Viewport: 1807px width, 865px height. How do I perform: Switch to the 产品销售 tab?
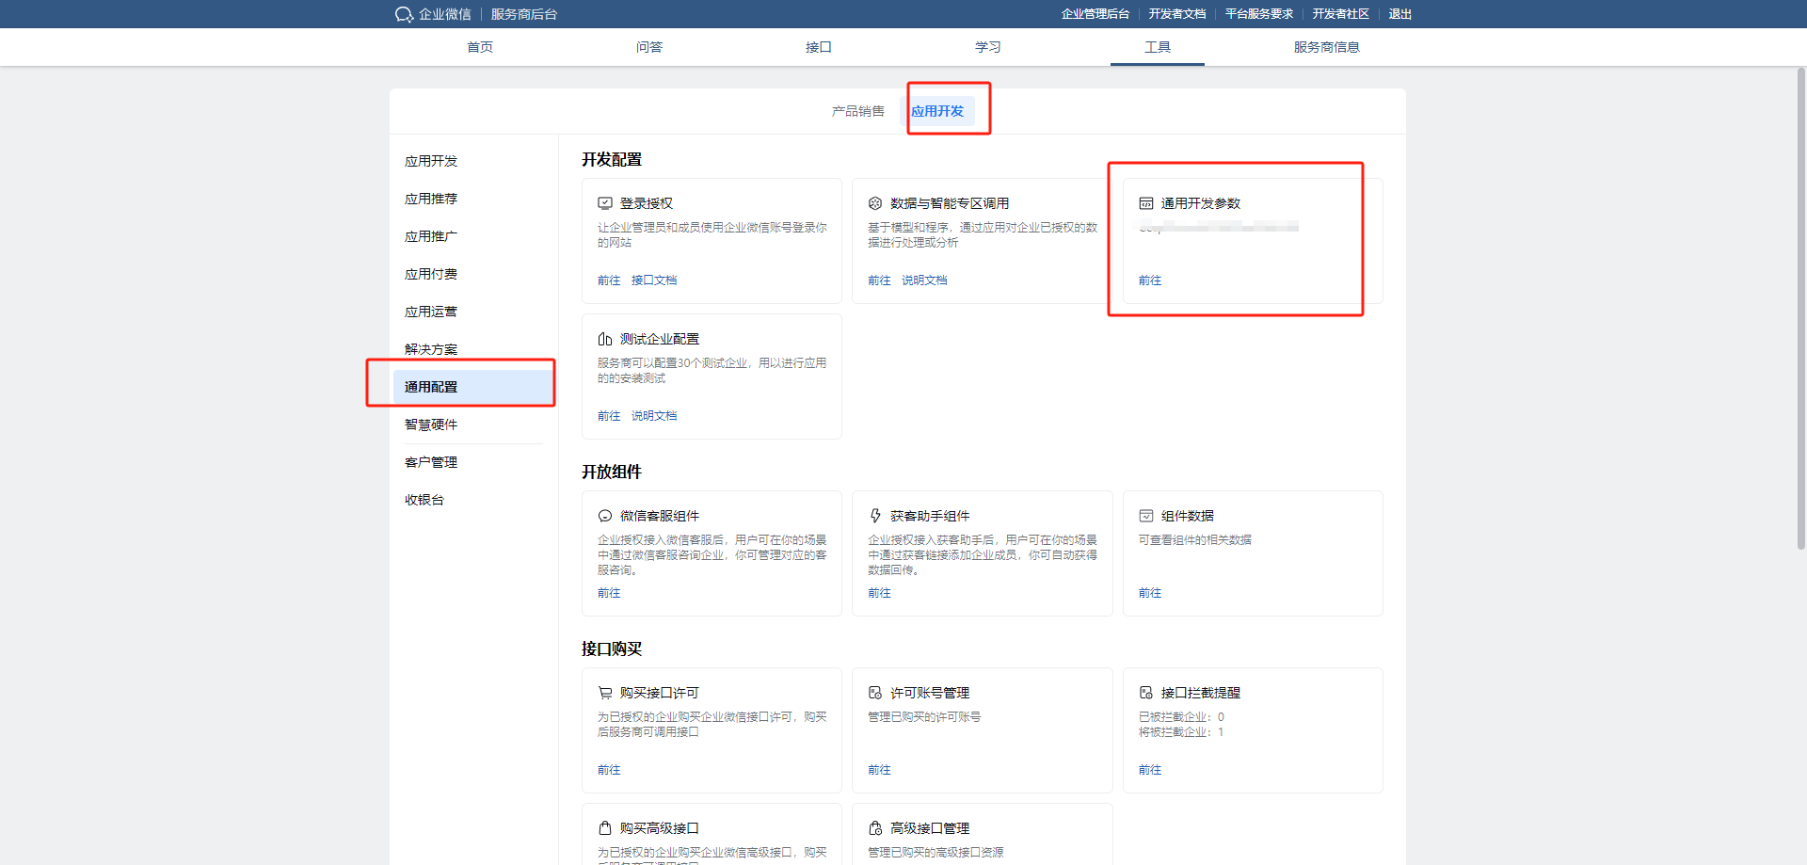[857, 111]
